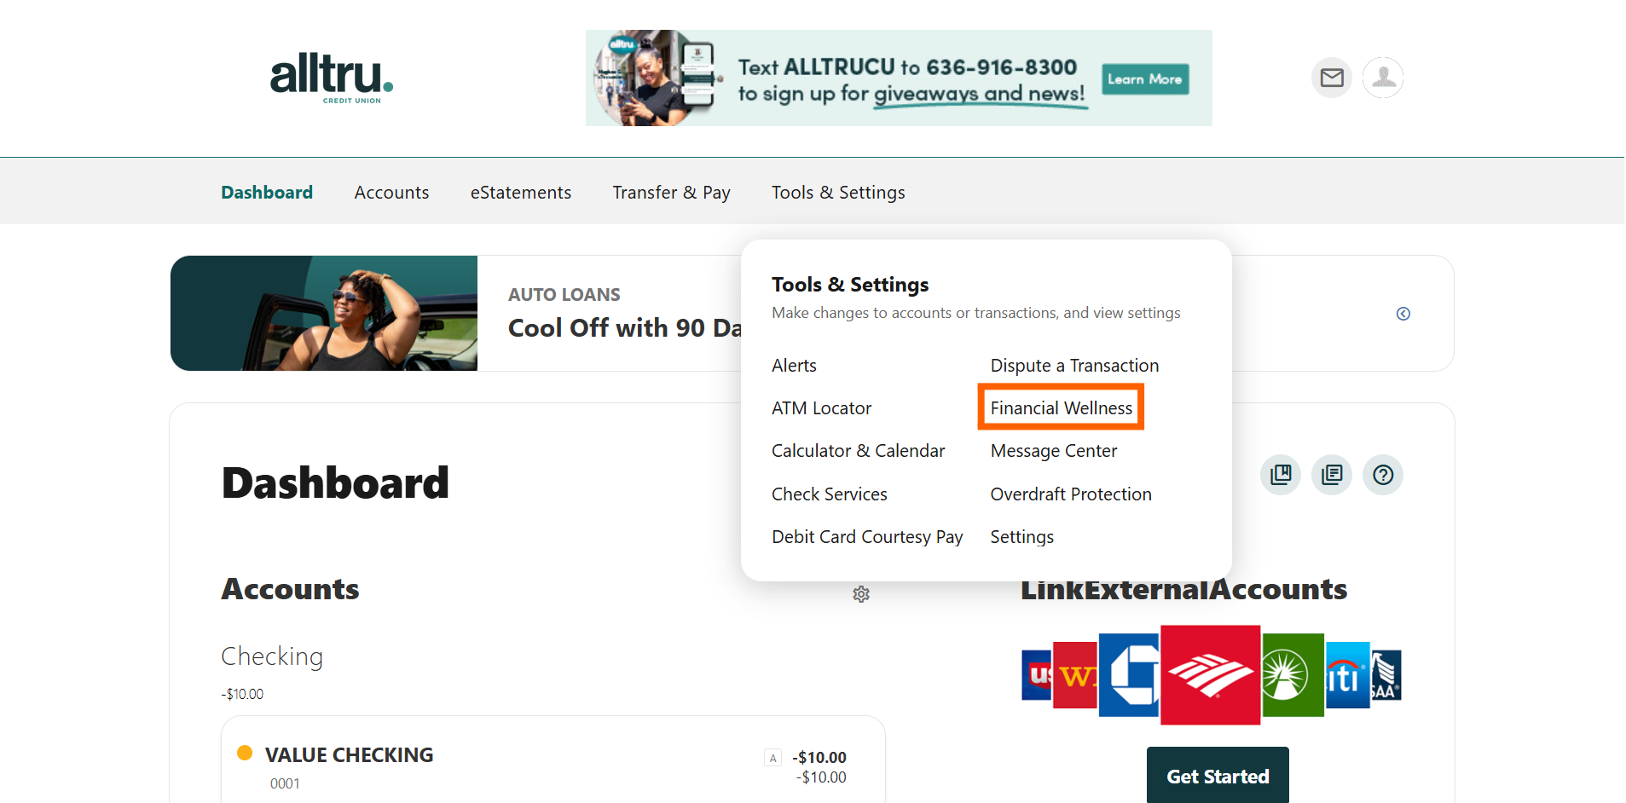Image resolution: width=1626 pixels, height=803 pixels.
Task: Open the Accounts nav menu
Action: 391,193
